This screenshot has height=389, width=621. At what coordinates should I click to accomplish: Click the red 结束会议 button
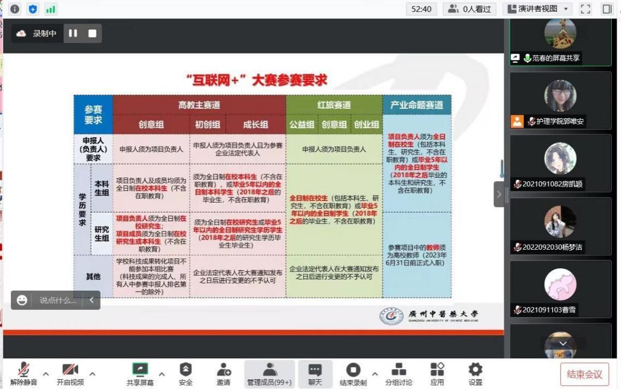pyautogui.click(x=584, y=374)
